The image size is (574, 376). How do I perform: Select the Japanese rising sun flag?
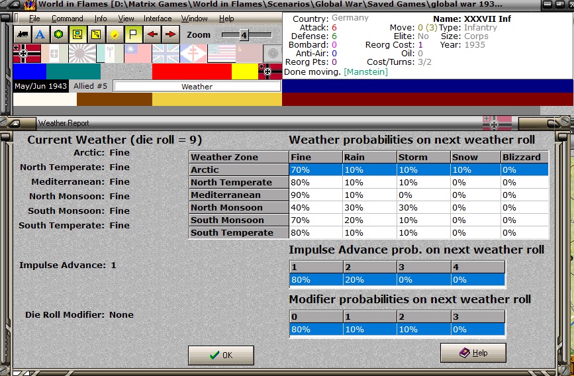[x=82, y=54]
